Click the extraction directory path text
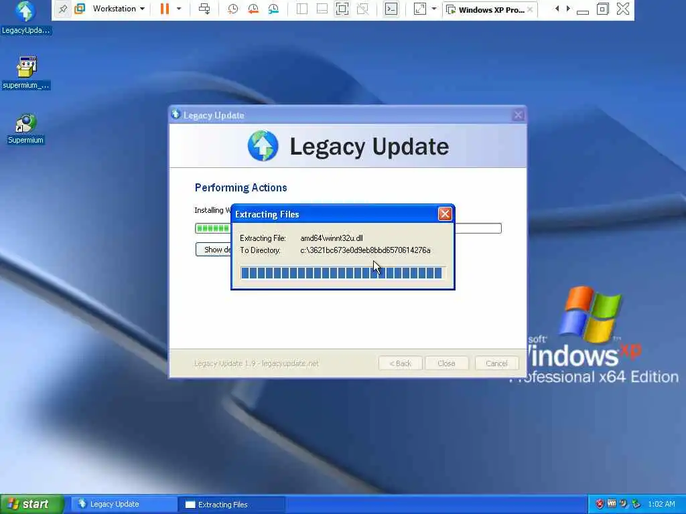 point(365,250)
